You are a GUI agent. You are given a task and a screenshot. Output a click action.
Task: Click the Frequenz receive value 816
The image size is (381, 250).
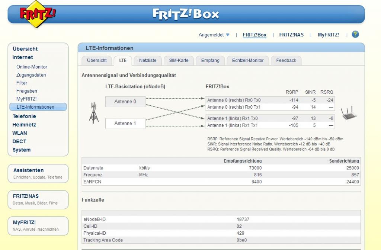point(258,175)
